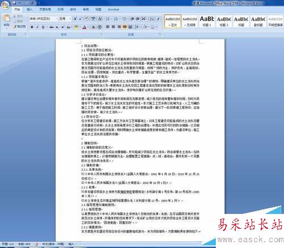The width and height of the screenshot is (284, 248).
Task: Apply the yellow text highlight color
Action: pyautogui.click(x=76, y=27)
